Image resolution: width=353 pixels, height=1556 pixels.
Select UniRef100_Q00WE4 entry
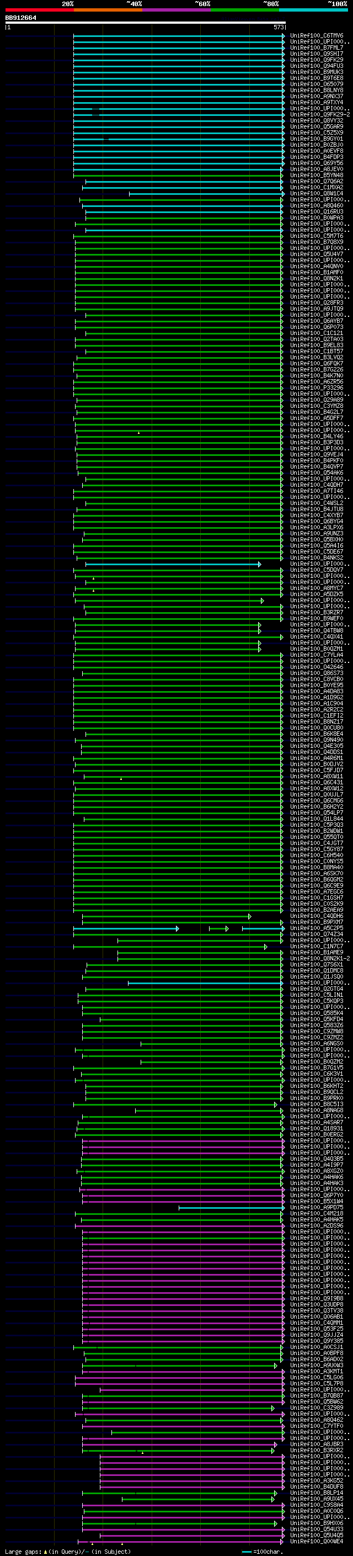click(x=316, y=1541)
